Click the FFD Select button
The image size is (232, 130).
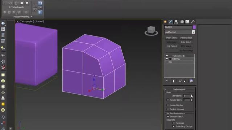coord(186,46)
